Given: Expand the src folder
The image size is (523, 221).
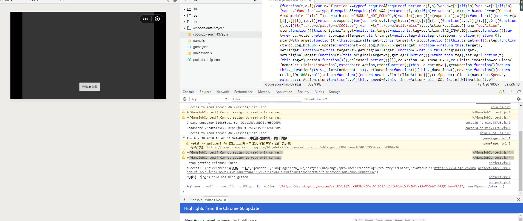Looking at the screenshot, I should click(x=184, y=22).
